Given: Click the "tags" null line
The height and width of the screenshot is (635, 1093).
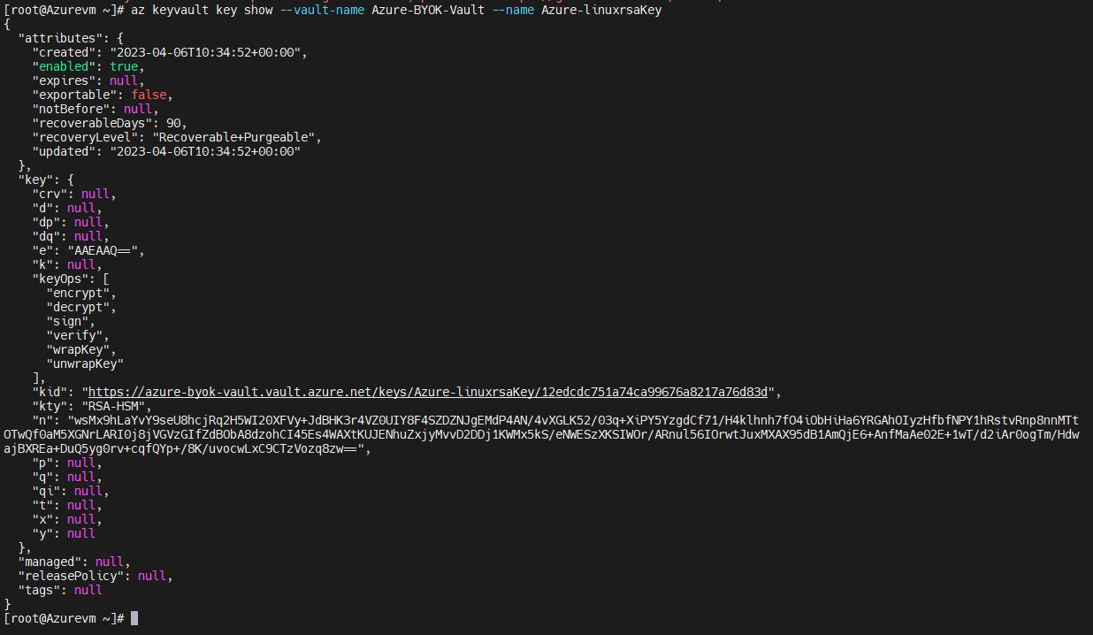Looking at the screenshot, I should pos(60,590).
